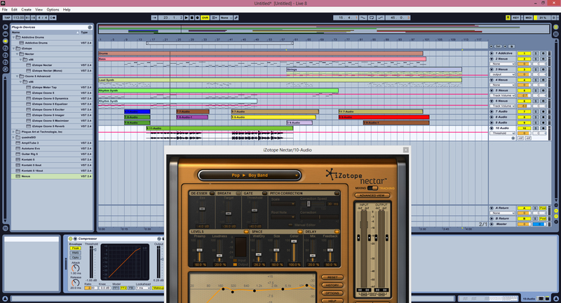Collapse the iZotope folder in browser
The image size is (561, 303).
click(x=14, y=48)
